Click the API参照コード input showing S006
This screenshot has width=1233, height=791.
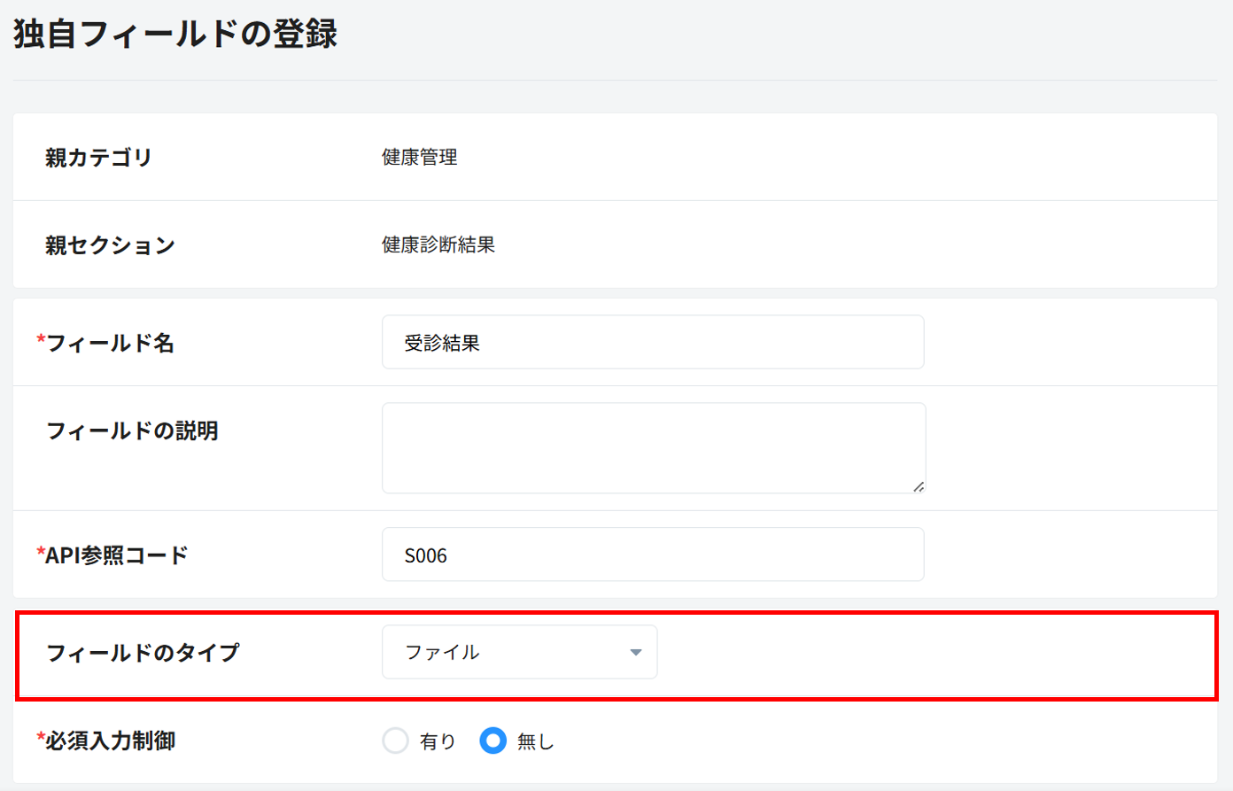click(x=652, y=555)
